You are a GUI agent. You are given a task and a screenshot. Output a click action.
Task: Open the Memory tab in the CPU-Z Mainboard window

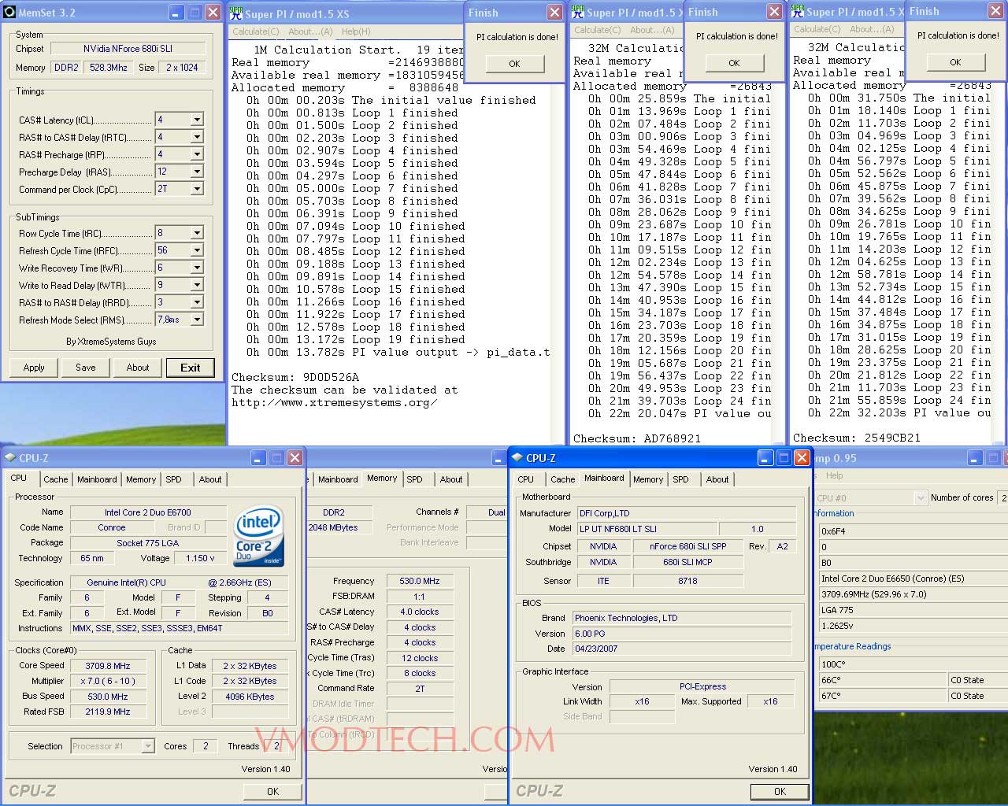click(648, 479)
